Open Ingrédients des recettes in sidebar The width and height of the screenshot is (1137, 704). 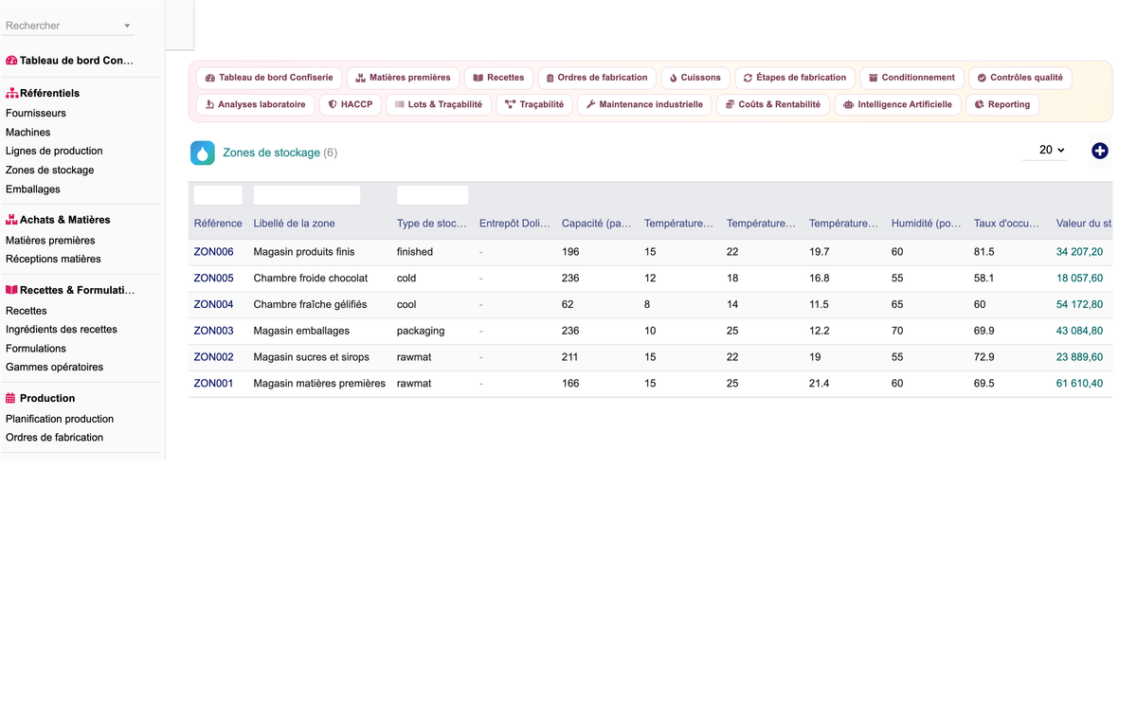click(62, 330)
